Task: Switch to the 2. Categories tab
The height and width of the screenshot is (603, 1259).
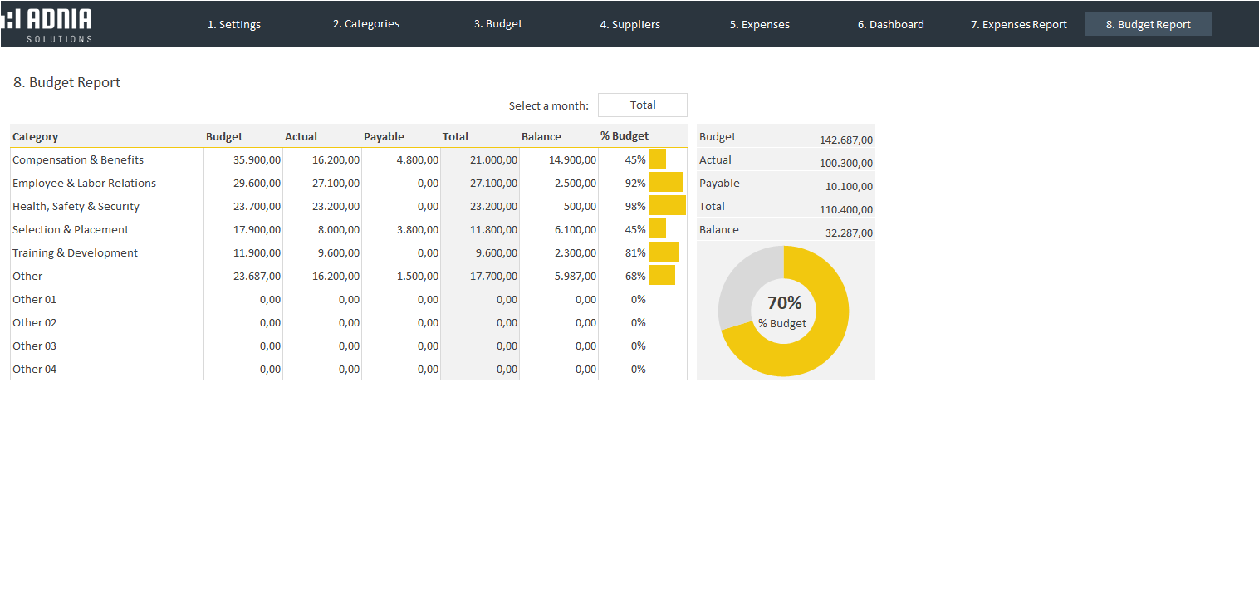Action: point(365,24)
